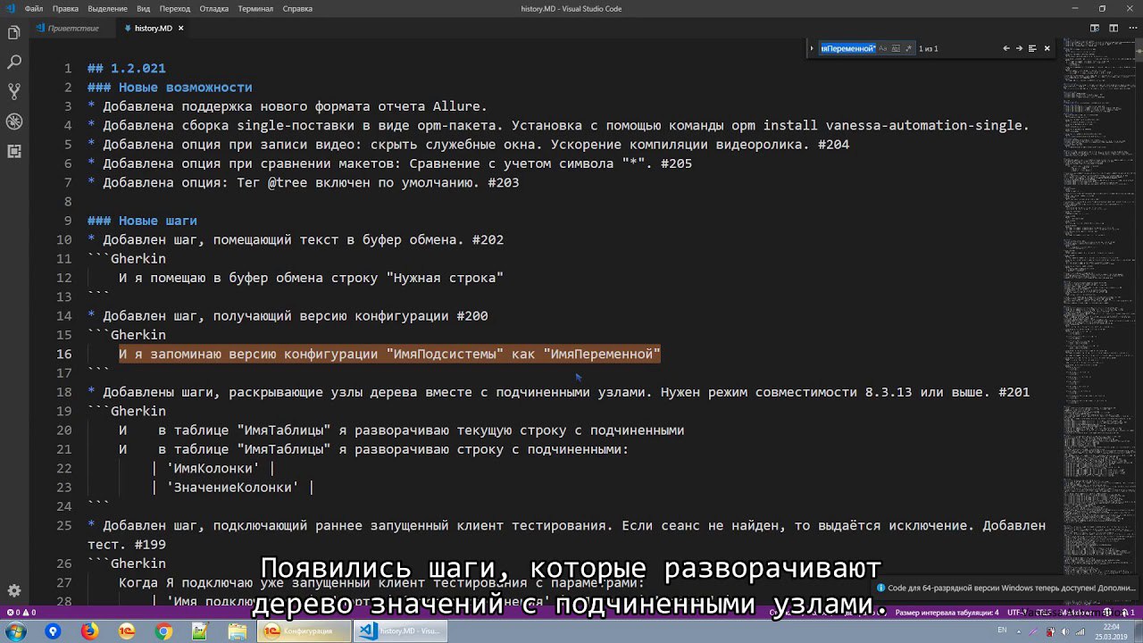Open the Переход menu

click(x=174, y=9)
